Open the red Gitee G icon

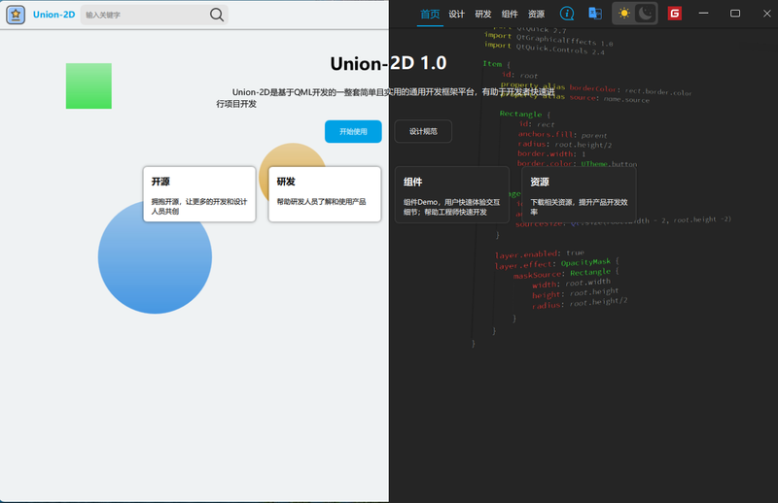pyautogui.click(x=674, y=14)
